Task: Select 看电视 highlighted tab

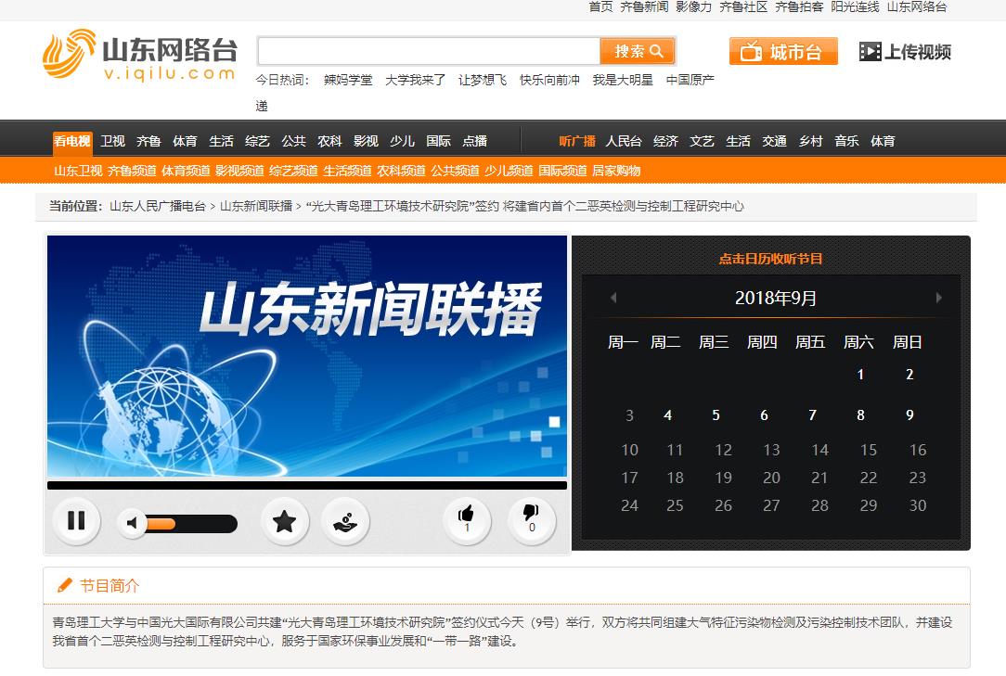Action: (71, 141)
